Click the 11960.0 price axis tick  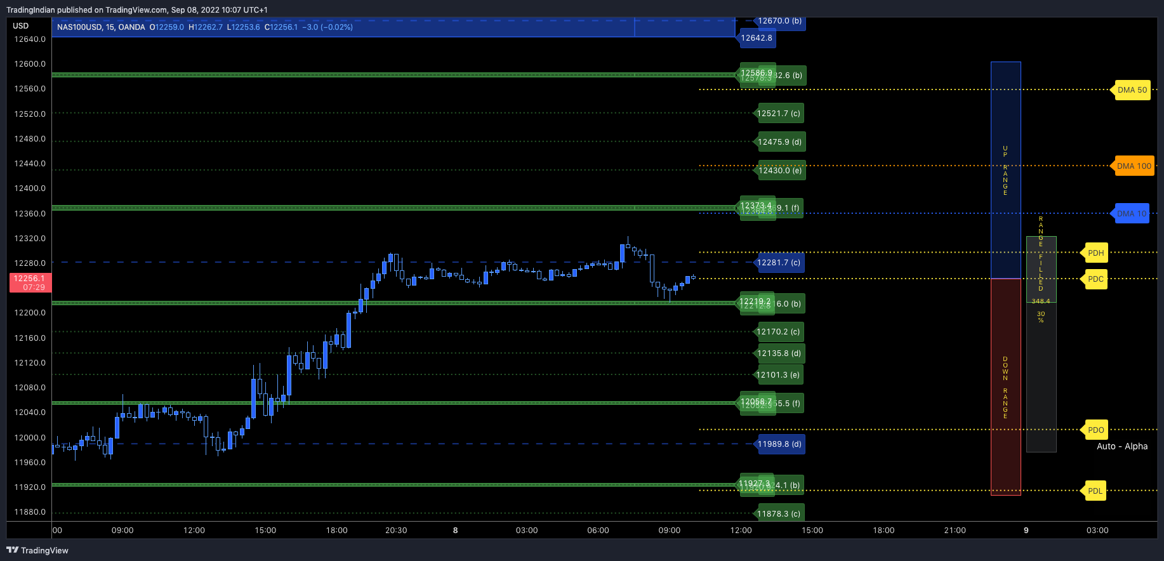coord(30,463)
